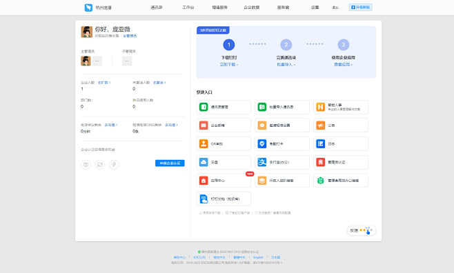Click the first round certification benefit icon
Image resolution: width=454 pixels, height=273 pixels.
coord(86,165)
